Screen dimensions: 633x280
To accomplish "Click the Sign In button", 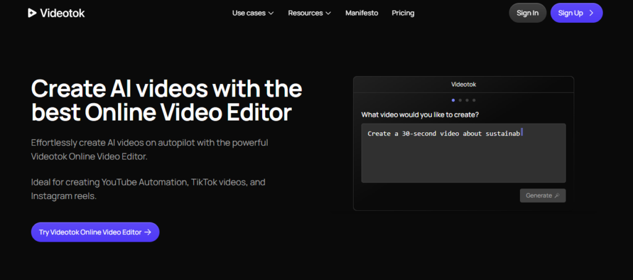I will [528, 13].
